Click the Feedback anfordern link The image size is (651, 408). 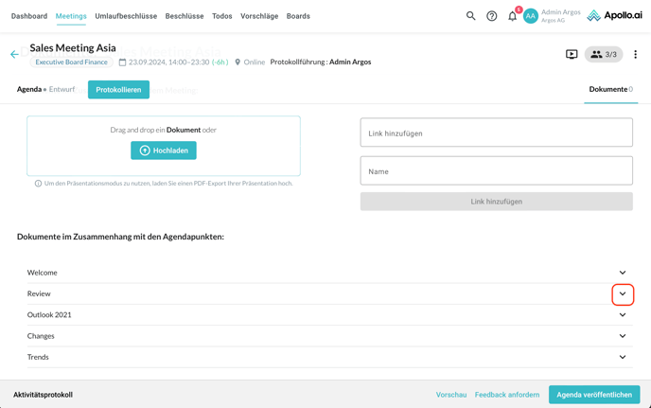[507, 395]
